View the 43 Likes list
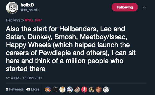 point(33,89)
